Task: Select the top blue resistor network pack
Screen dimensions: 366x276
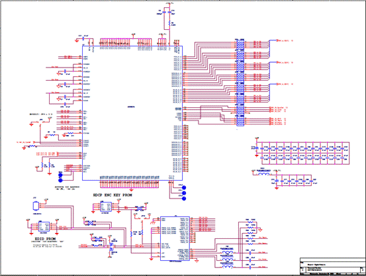Action: (x=240, y=44)
